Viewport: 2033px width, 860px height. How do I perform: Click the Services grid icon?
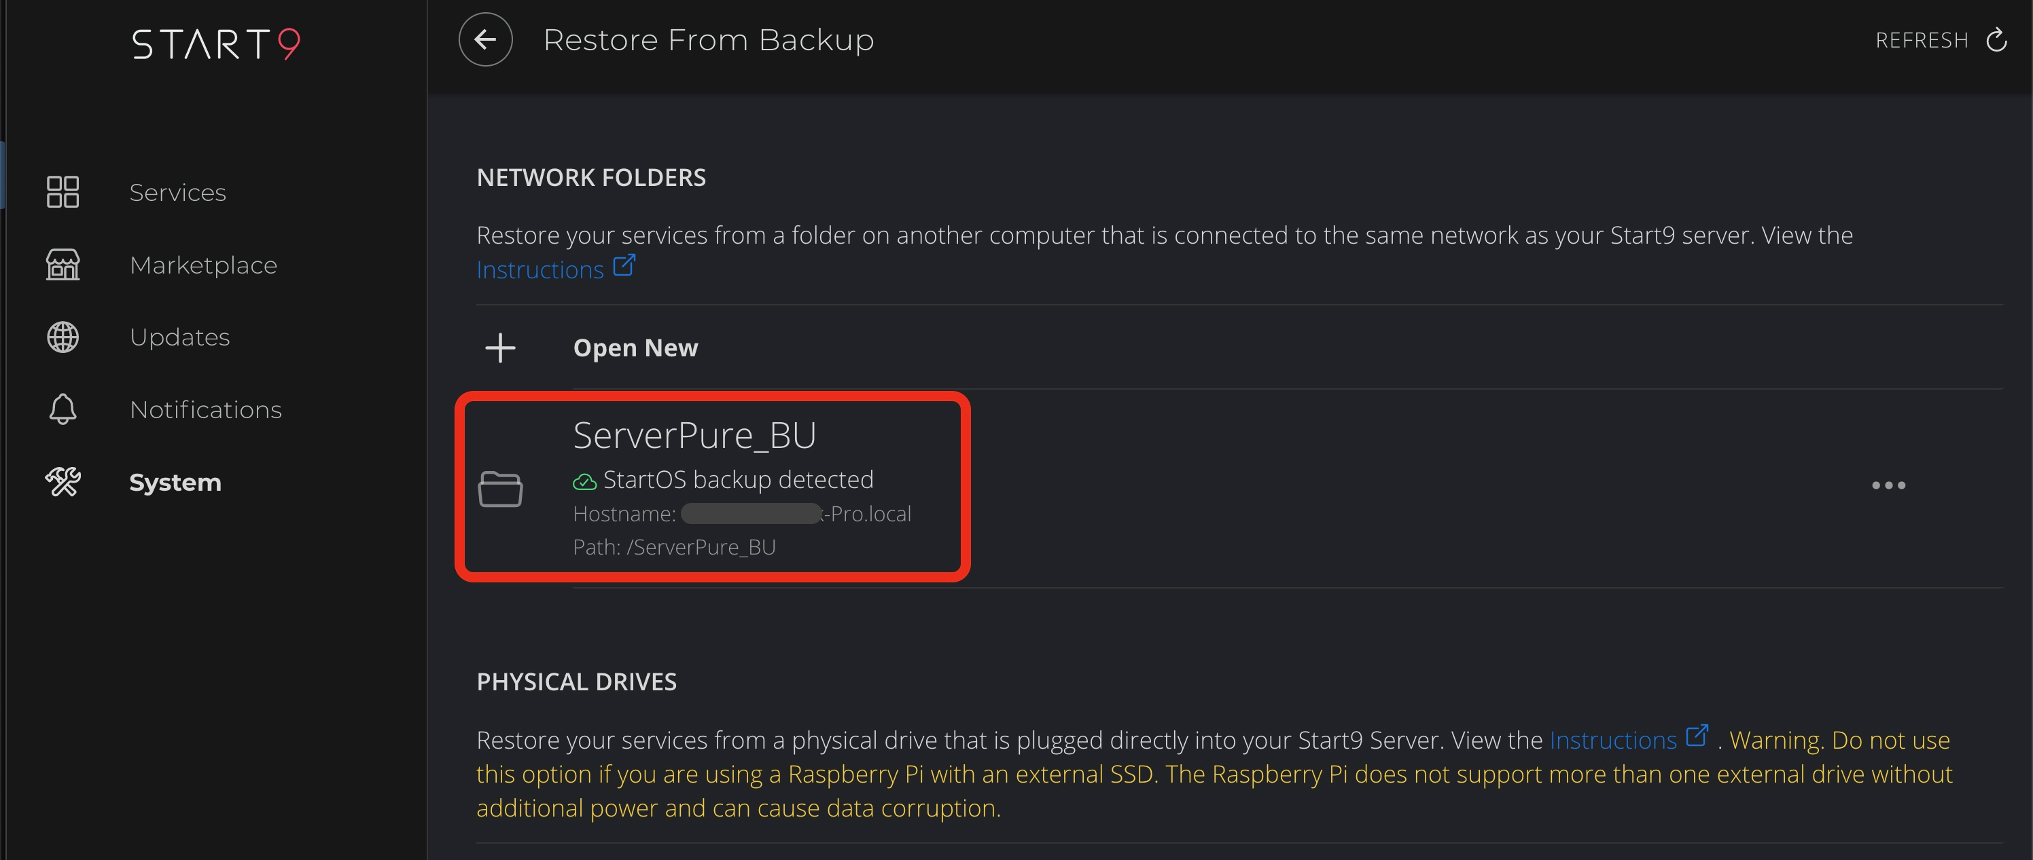63,191
